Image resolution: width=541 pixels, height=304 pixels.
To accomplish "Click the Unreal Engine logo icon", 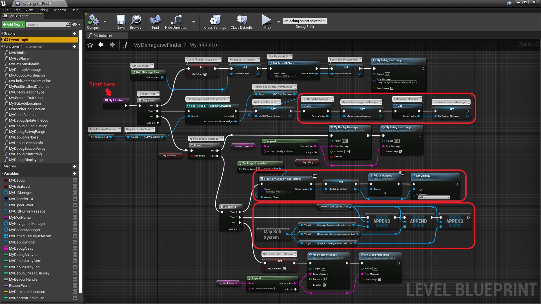I will [4, 3].
